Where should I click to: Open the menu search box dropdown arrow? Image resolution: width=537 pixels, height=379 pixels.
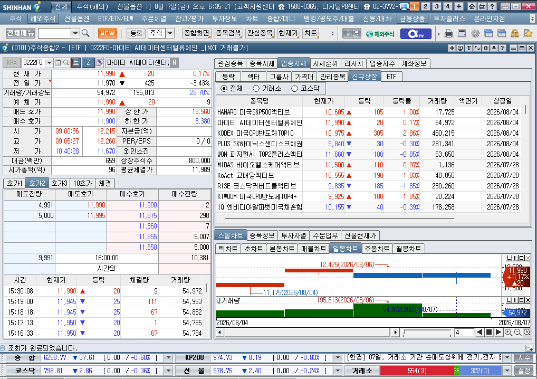tap(75, 33)
